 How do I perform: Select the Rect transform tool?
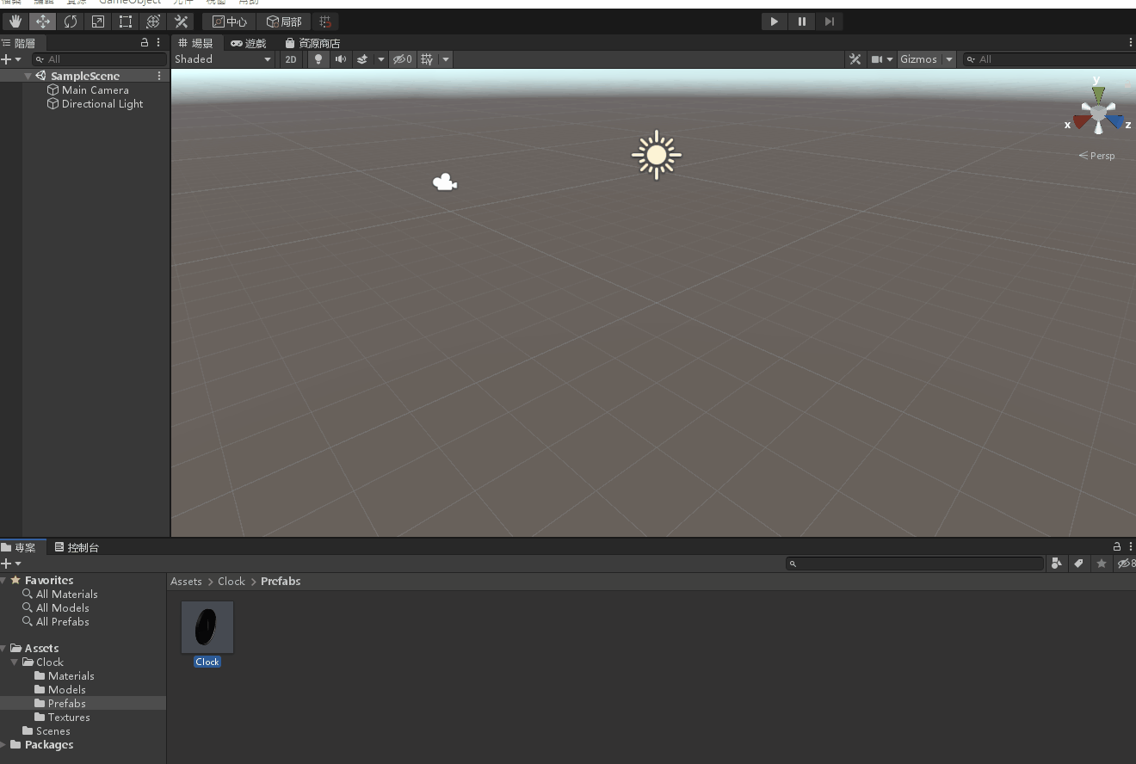126,22
